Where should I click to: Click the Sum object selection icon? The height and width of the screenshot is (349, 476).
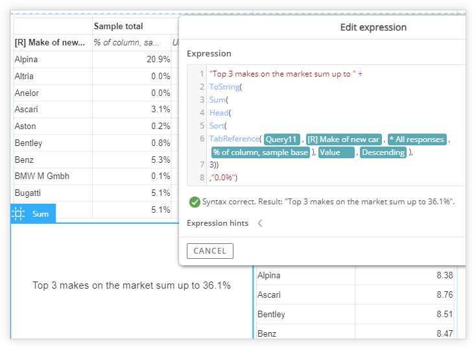(x=18, y=213)
